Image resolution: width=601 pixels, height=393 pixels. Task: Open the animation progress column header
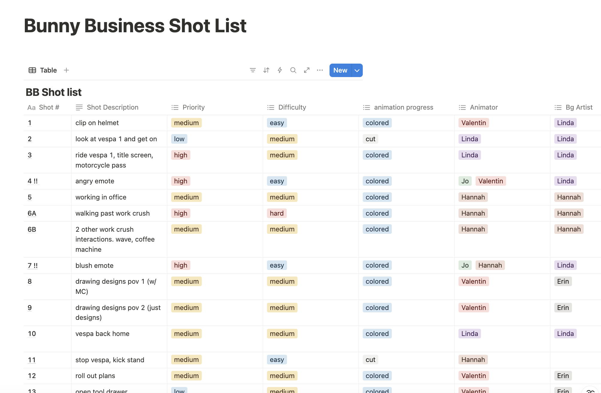(x=406, y=107)
